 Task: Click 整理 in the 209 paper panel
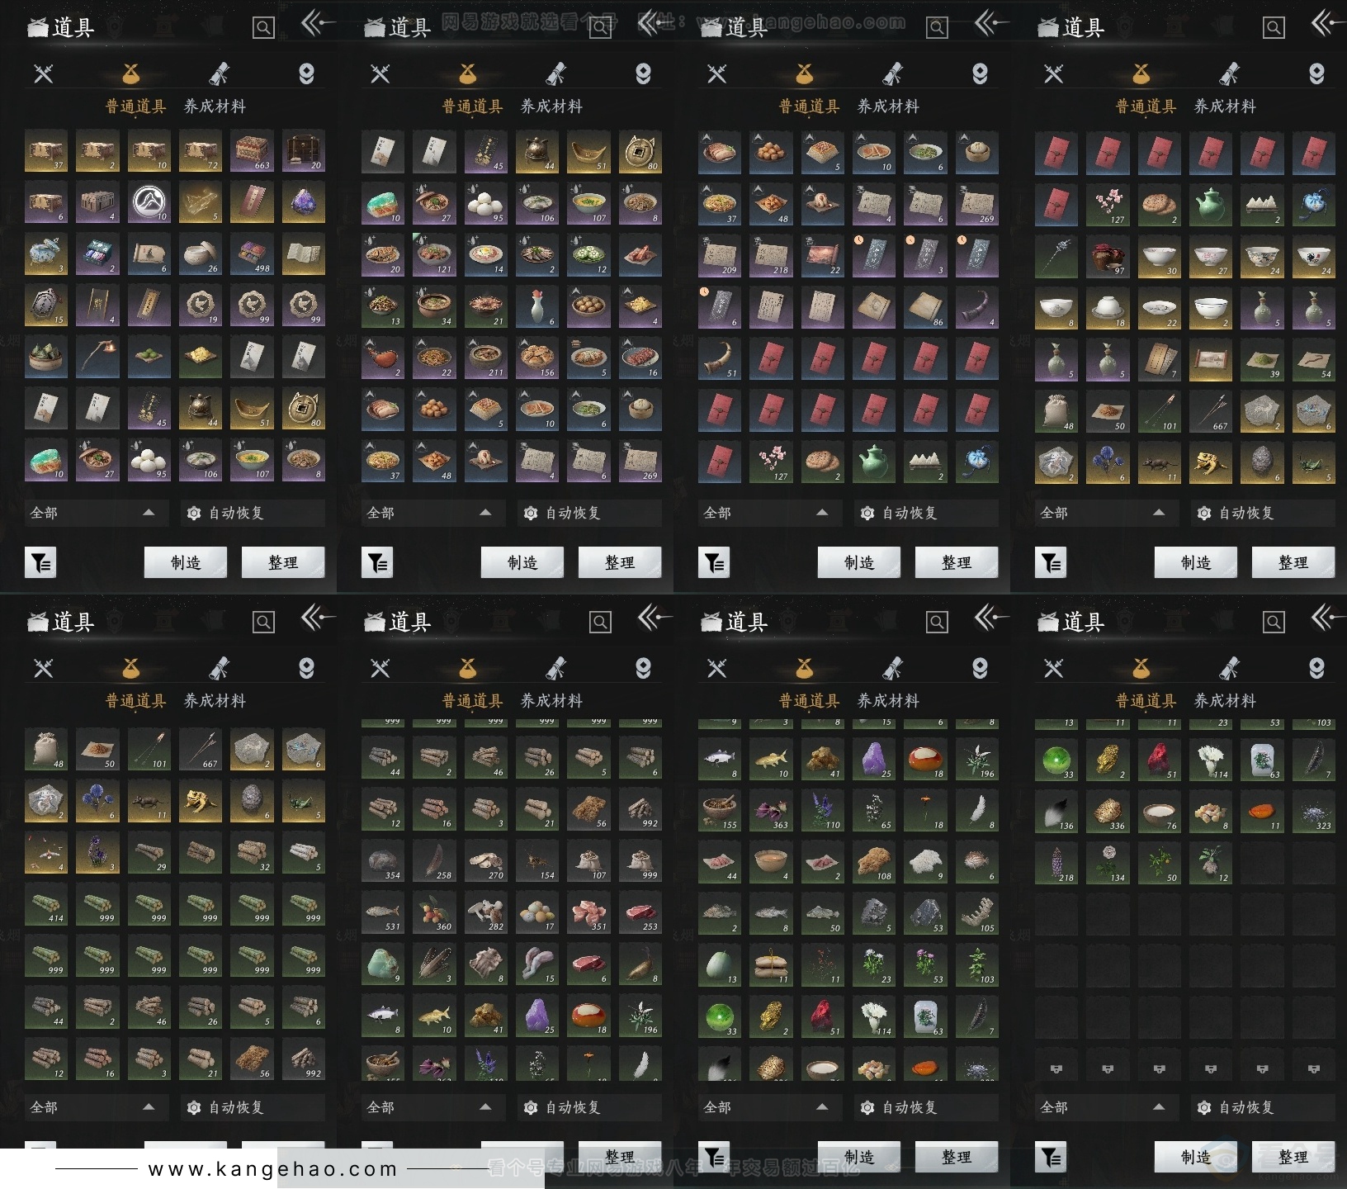click(957, 562)
